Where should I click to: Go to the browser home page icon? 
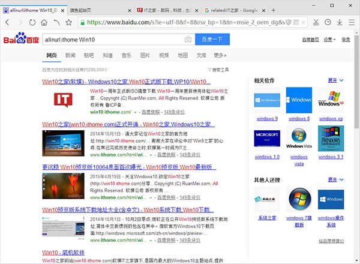click(x=44, y=22)
